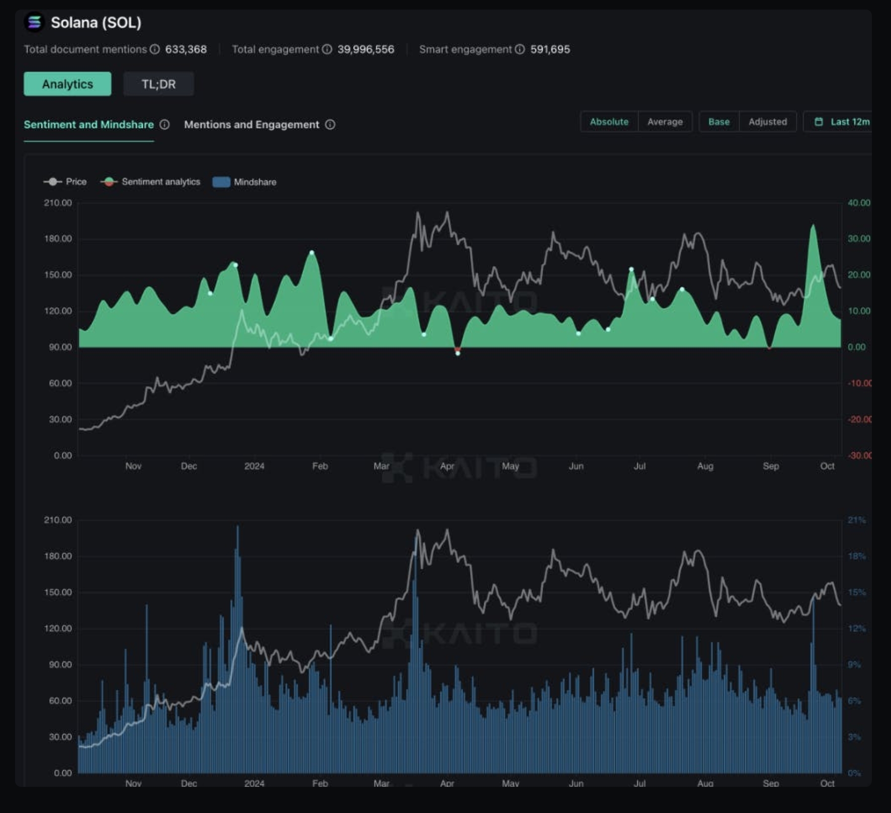Screen dimensions: 891x813
Task: Click the total engagement value 39,996,556
Action: (366, 49)
